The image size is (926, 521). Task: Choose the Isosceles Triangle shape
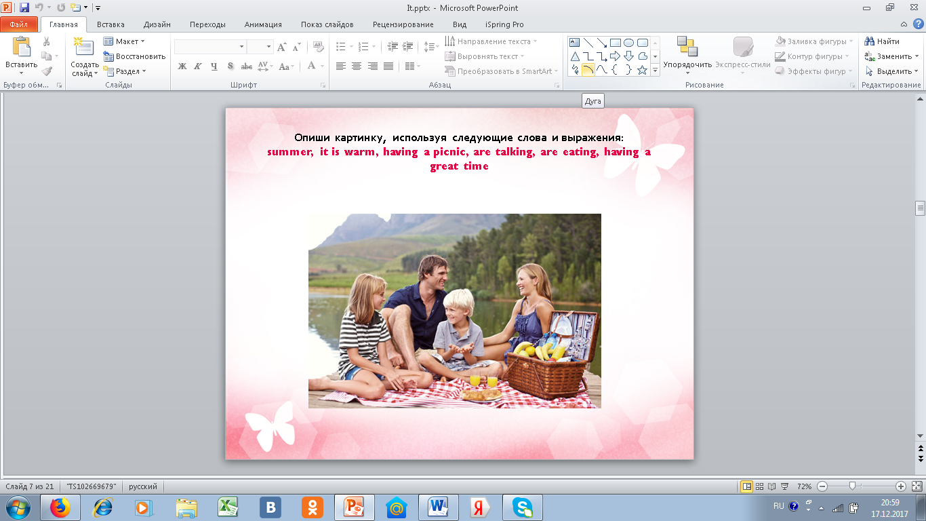point(575,56)
